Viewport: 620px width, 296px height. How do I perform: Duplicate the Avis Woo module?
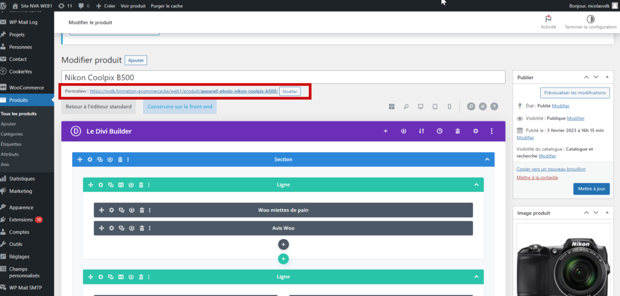click(x=122, y=228)
